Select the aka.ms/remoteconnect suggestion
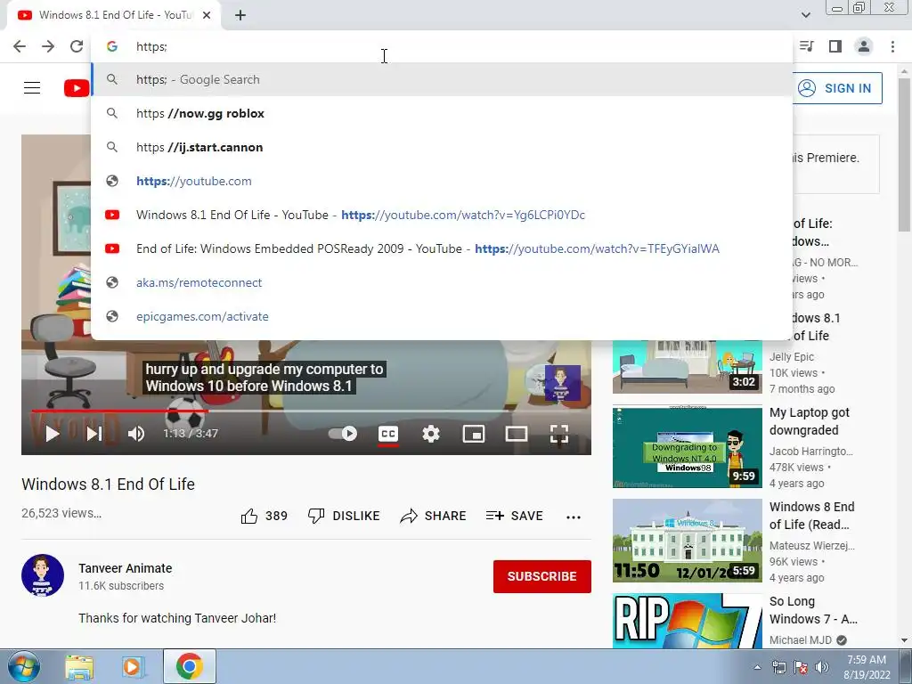Viewport: 912px width, 684px height. (442, 282)
